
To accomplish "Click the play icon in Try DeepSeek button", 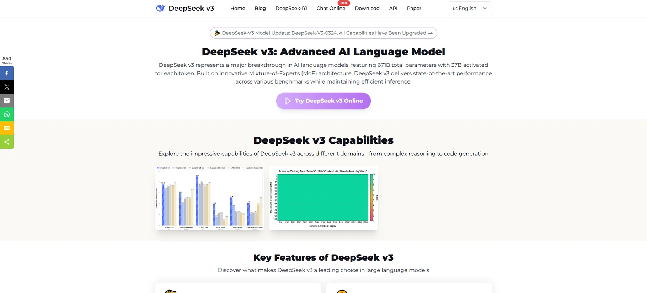I will (288, 101).
